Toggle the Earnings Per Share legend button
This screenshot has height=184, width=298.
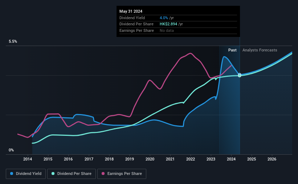(x=122, y=174)
